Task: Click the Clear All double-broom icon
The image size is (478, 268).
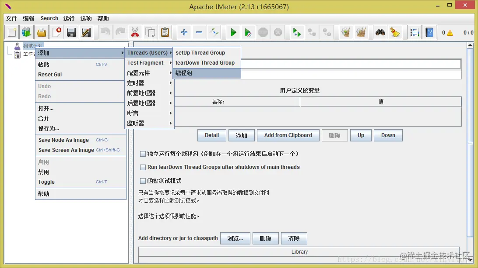Action: pyautogui.click(x=361, y=32)
